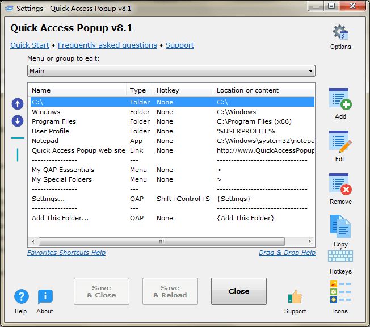Screen dimensions: 370x327
Task: Click the Close button
Action: point(239,291)
